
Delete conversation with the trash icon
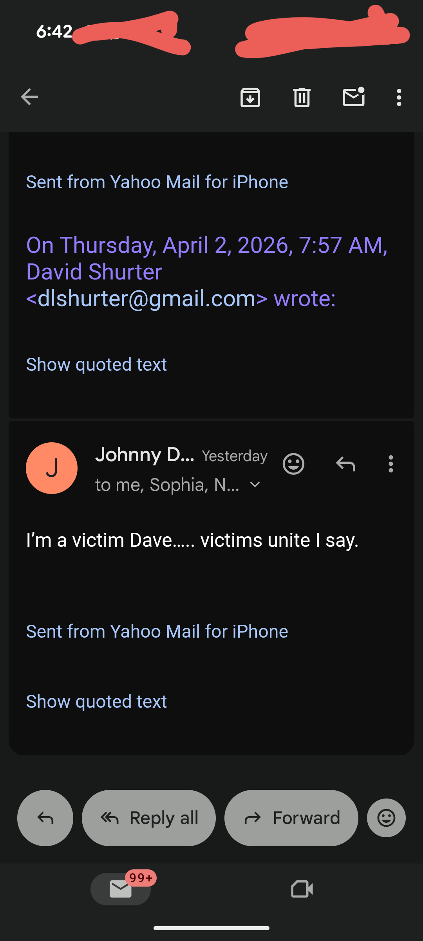302,97
